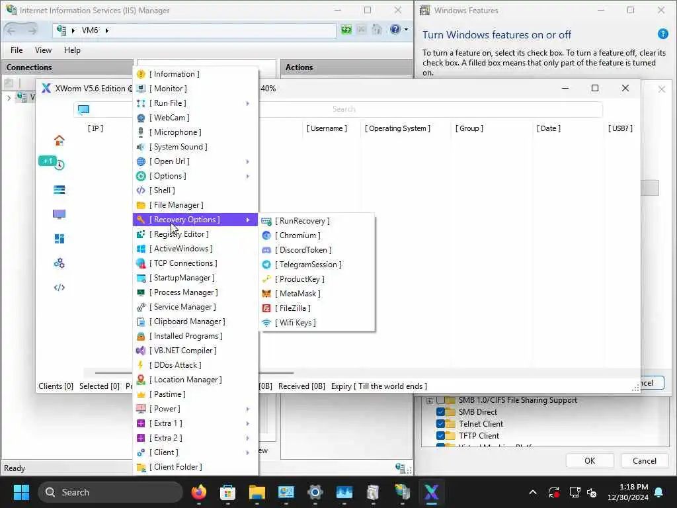This screenshot has width=677, height=508.
Task: Click the Installed Programs icon
Action: tap(141, 336)
